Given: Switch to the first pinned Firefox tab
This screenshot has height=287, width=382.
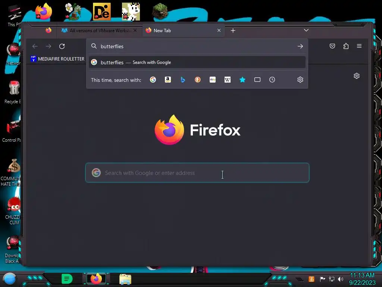Looking at the screenshot, I should 48,30.
